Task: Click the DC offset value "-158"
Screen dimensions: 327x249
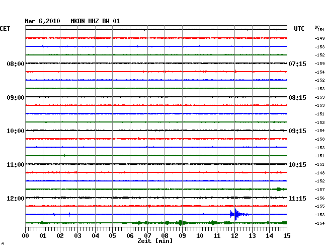Action: coord(319,139)
